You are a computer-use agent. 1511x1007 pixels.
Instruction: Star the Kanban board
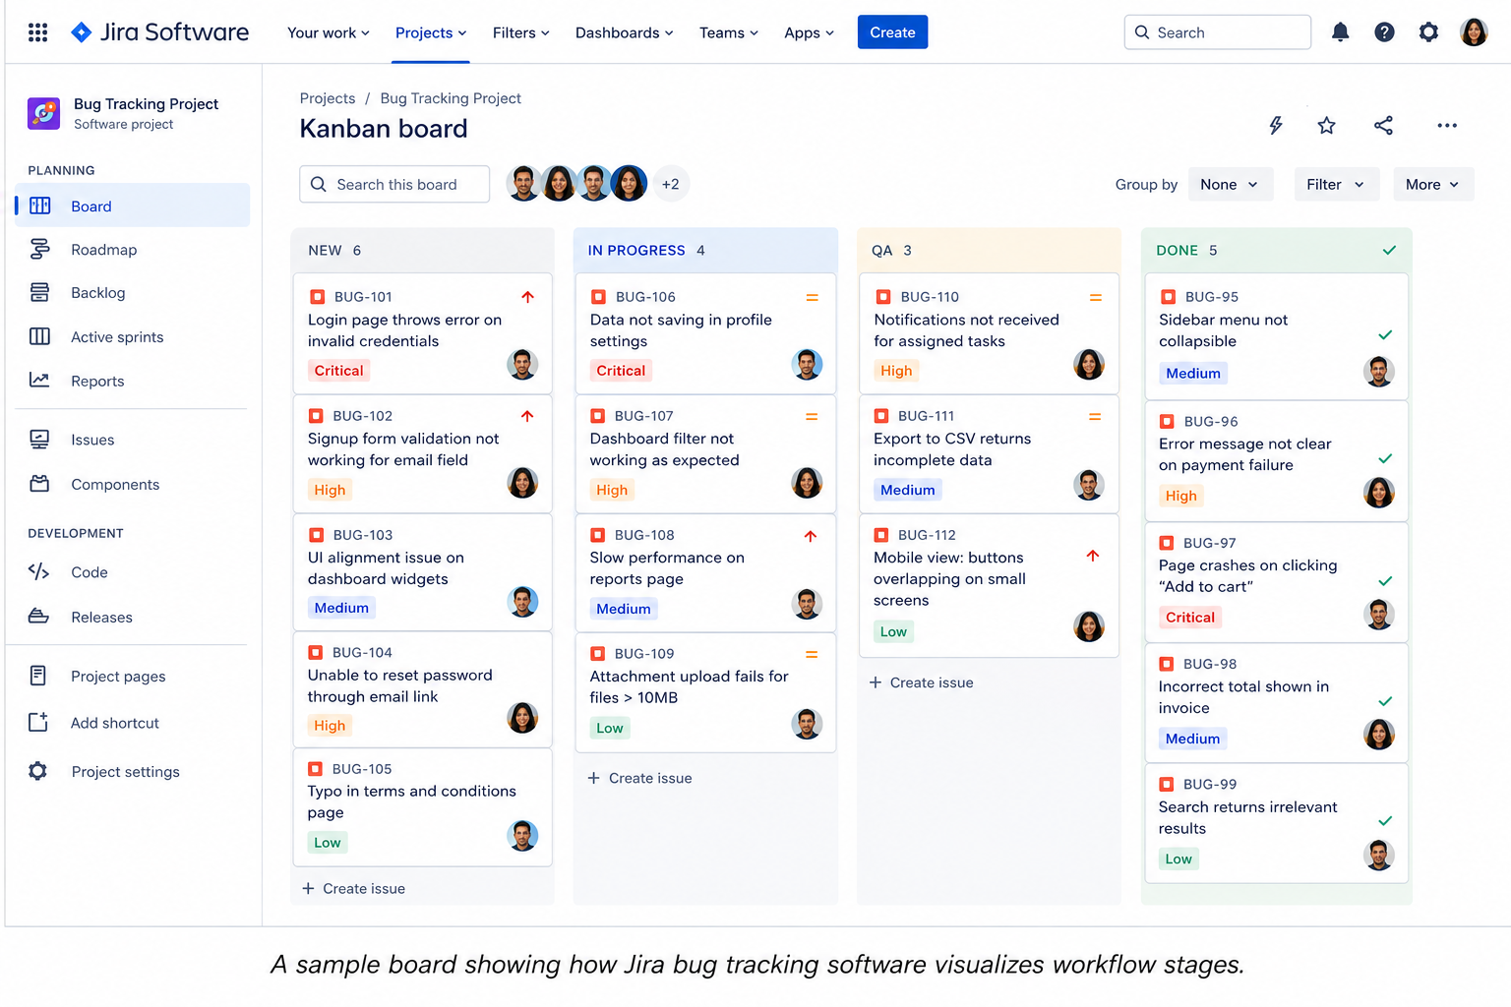click(x=1326, y=125)
